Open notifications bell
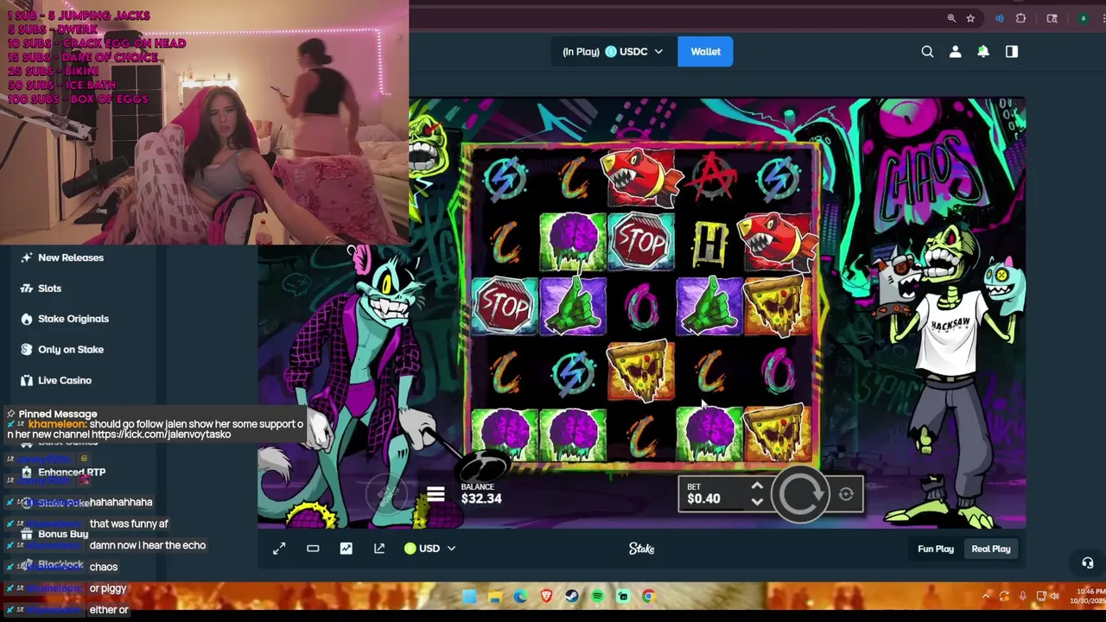Viewport: 1106px width, 622px height. (983, 52)
